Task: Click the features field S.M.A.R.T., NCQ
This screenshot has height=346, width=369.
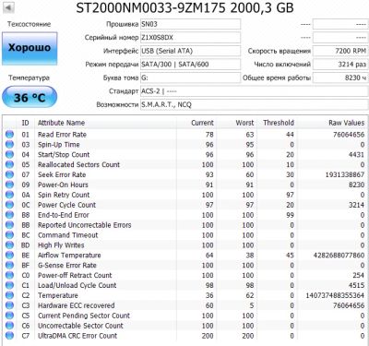Action: coord(254,104)
